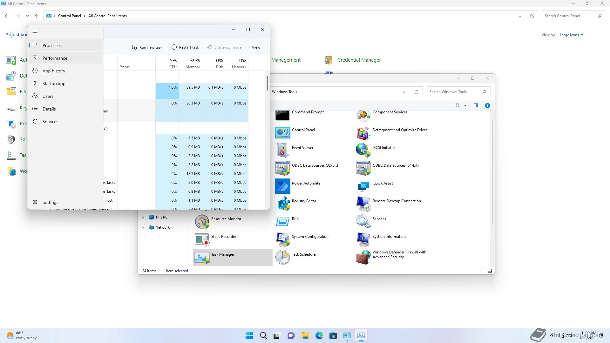Open App history in Task Manager
Viewport: 610px width, 343px height.
(65, 71)
